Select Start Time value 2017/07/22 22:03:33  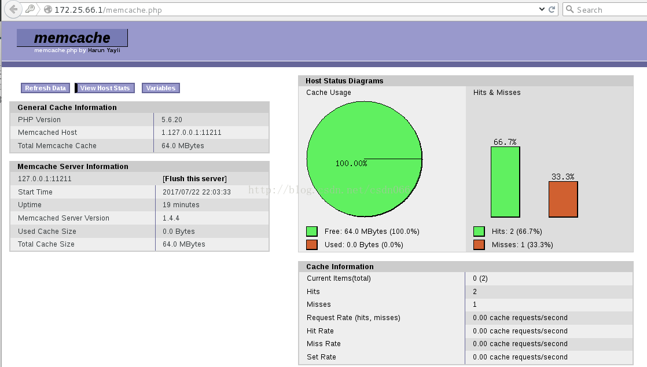click(x=197, y=192)
